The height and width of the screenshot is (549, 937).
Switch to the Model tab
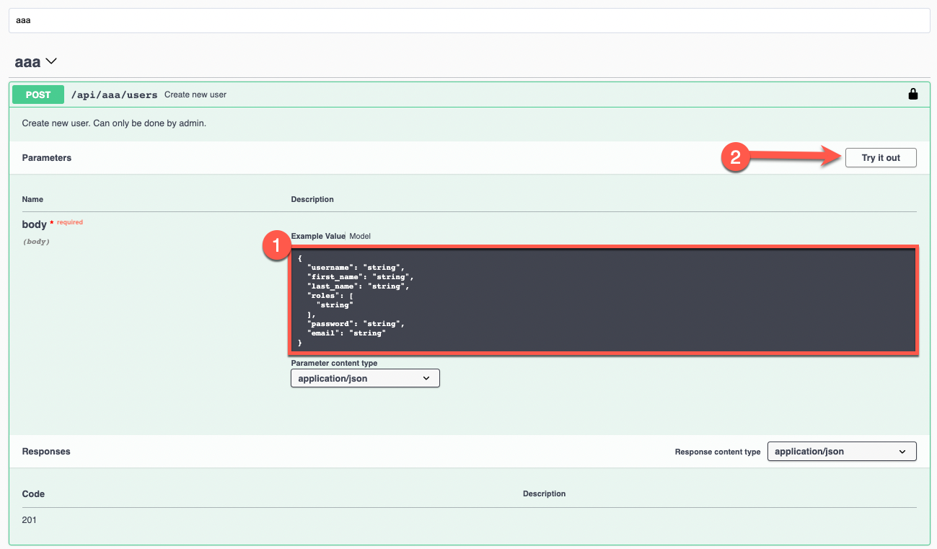(x=360, y=236)
